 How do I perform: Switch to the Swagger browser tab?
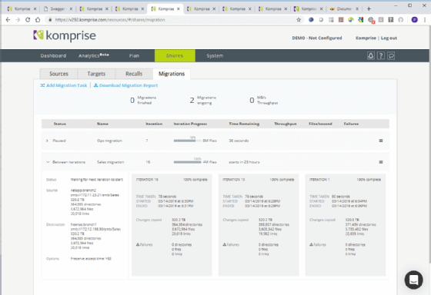point(58,8)
